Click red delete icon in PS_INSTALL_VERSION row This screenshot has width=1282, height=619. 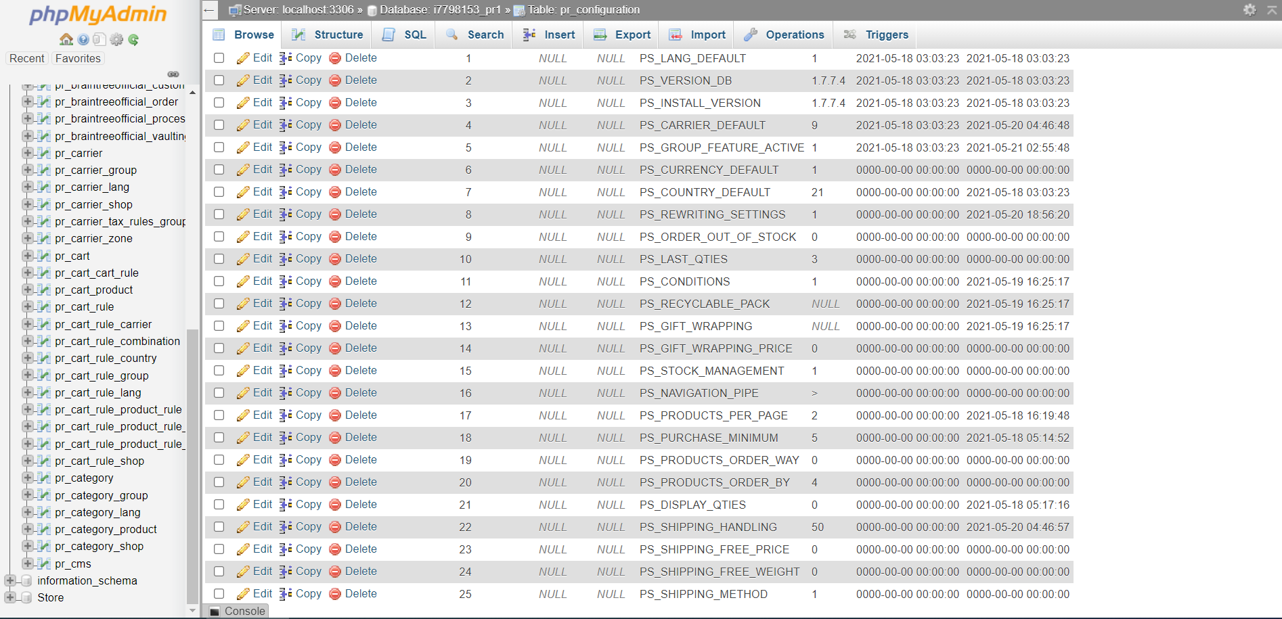(334, 103)
